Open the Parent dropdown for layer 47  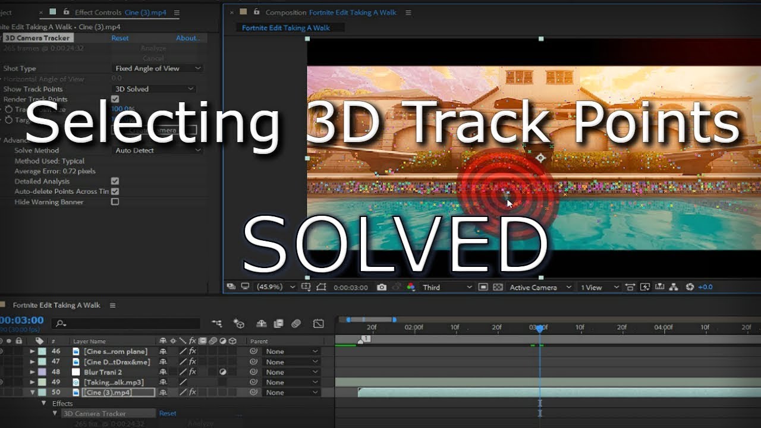293,361
